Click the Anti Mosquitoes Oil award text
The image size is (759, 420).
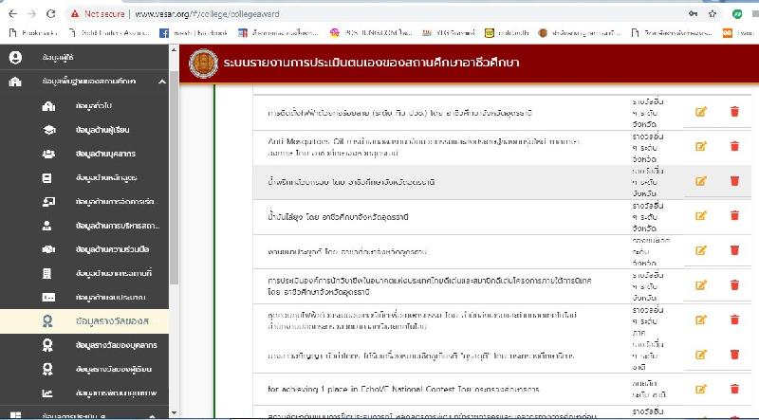(x=423, y=147)
